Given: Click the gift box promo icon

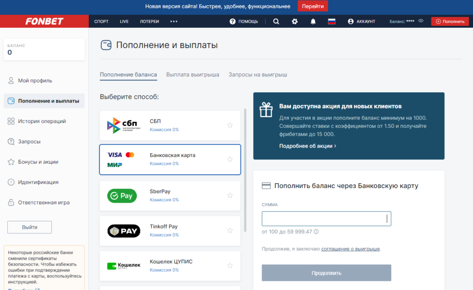Looking at the screenshot, I should [x=266, y=109].
